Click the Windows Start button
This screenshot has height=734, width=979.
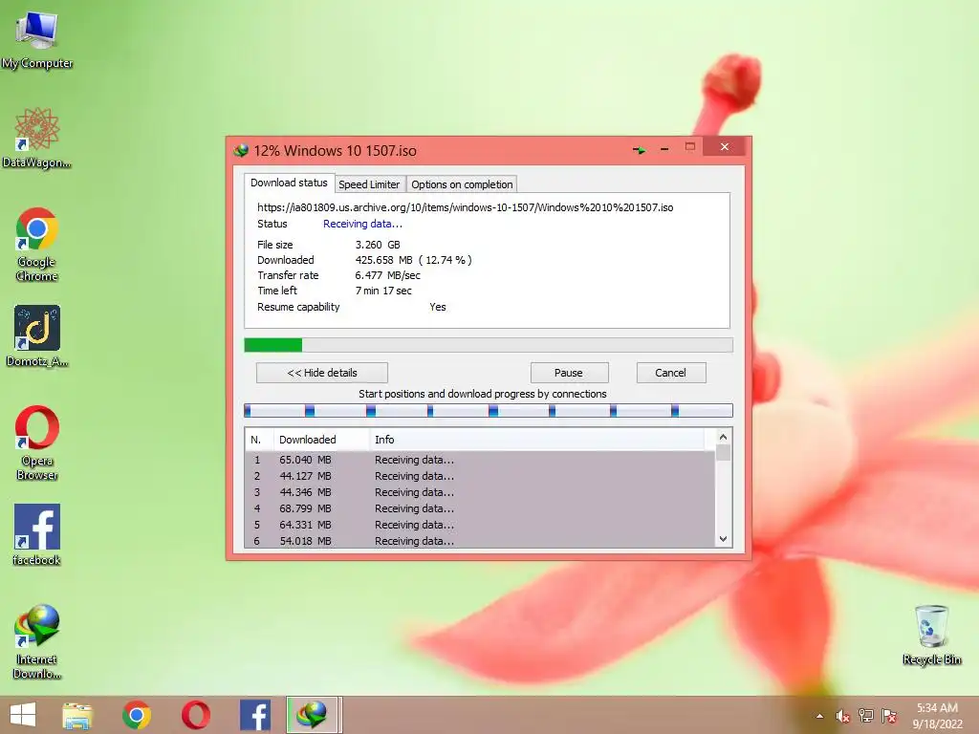click(x=23, y=715)
